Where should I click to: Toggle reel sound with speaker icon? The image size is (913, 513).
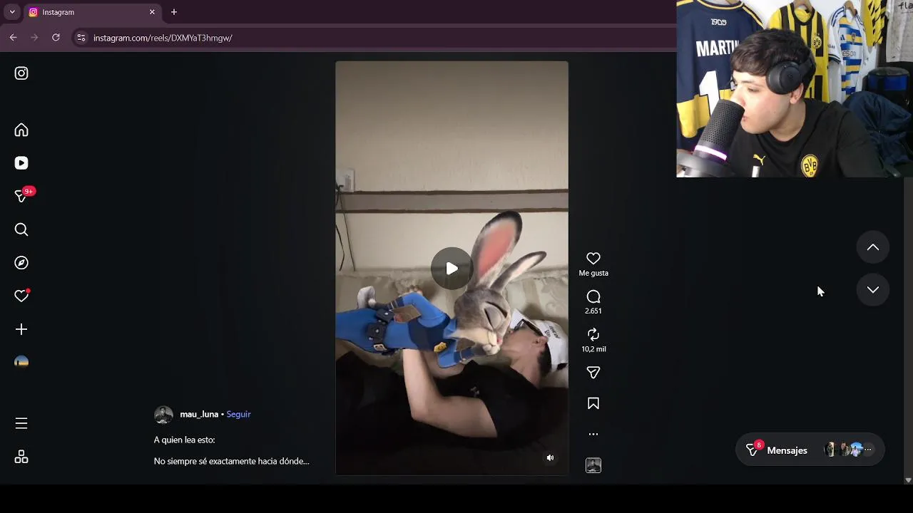pyautogui.click(x=550, y=458)
